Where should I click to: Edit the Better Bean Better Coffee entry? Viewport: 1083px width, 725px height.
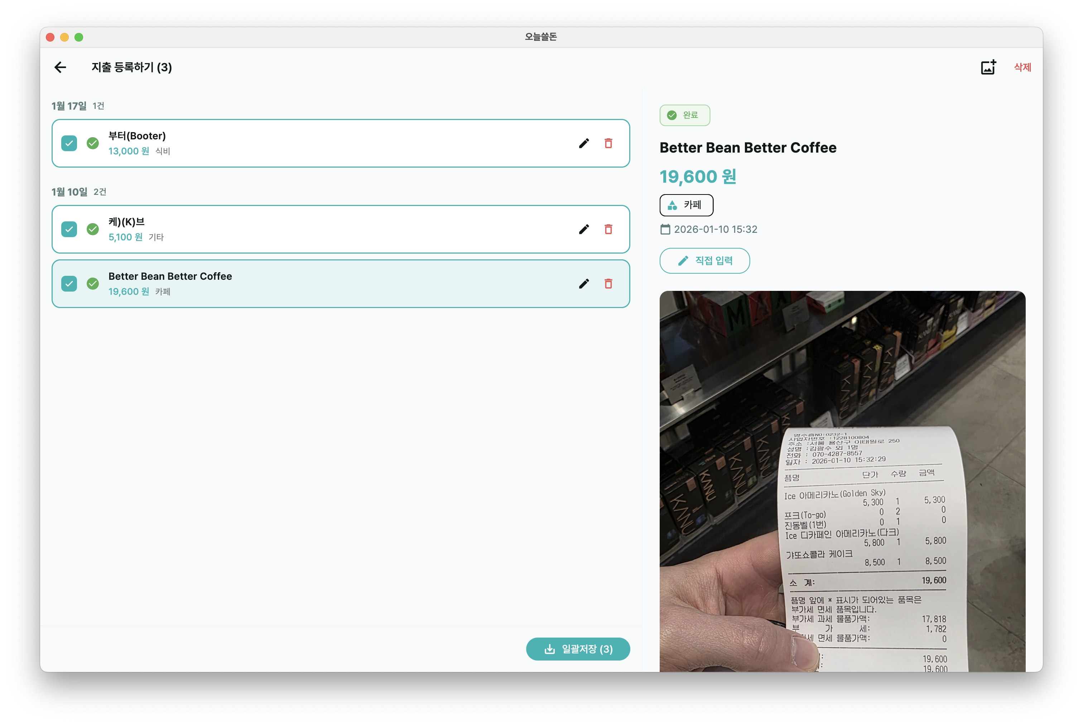tap(584, 284)
